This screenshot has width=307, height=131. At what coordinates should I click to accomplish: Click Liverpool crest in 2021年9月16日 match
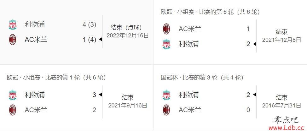click(x=13, y=95)
